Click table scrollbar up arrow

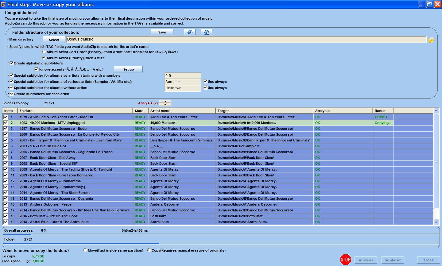[x=436, y=111]
